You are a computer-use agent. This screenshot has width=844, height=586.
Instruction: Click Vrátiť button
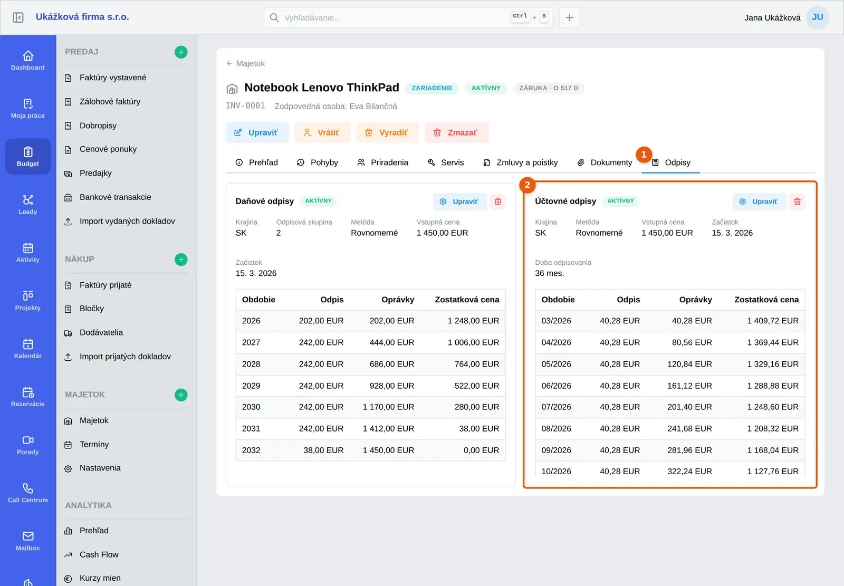322,132
